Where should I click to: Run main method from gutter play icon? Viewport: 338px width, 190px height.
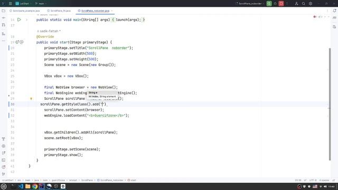[19, 20]
